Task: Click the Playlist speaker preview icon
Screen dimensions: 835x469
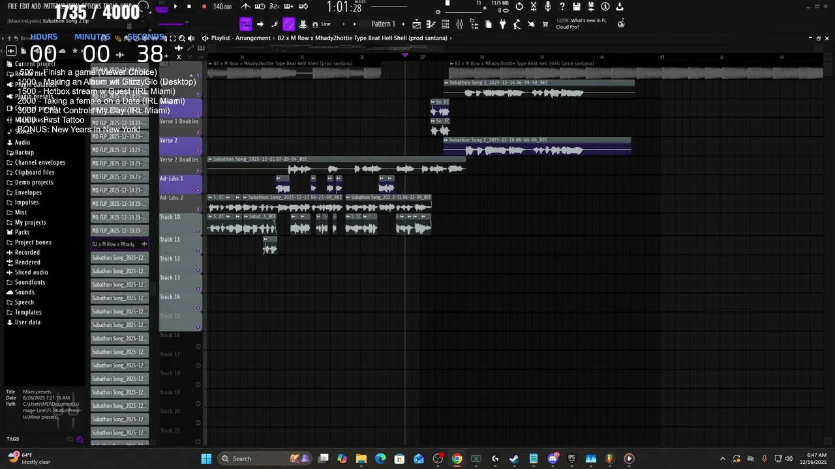Action: coord(191,38)
